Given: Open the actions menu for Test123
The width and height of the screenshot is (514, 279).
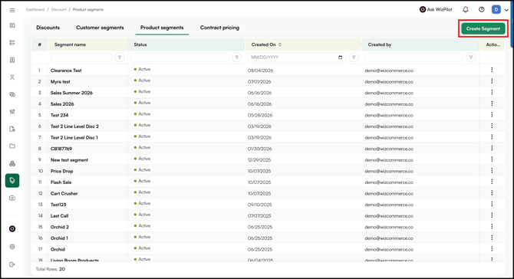Looking at the screenshot, I should (492, 204).
